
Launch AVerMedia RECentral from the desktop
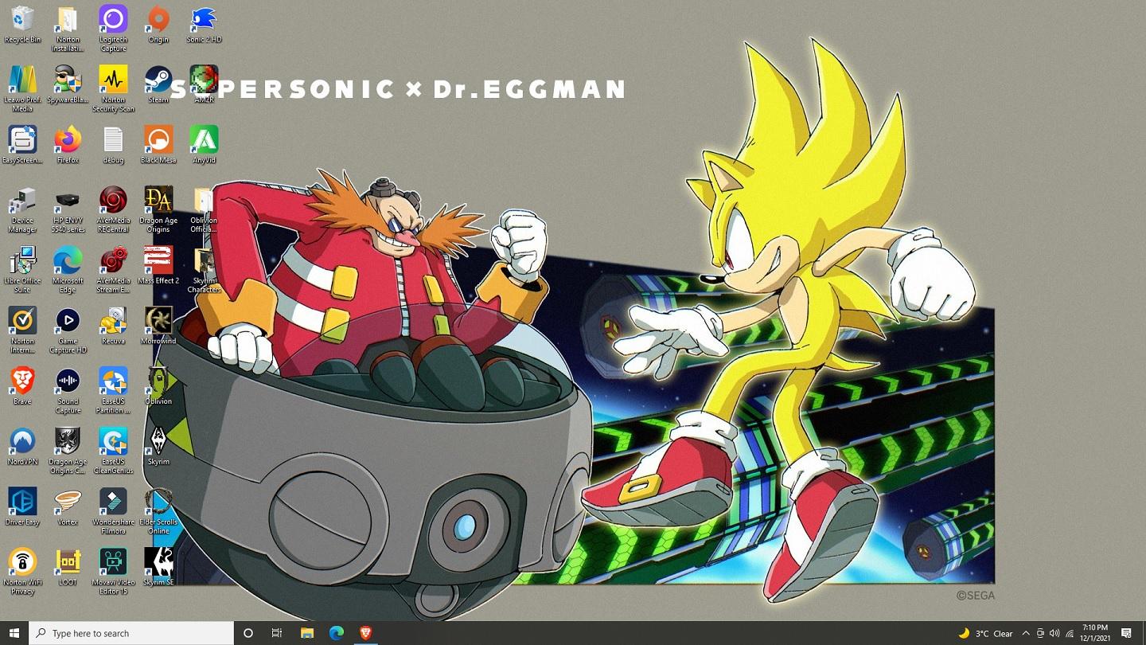click(x=113, y=209)
